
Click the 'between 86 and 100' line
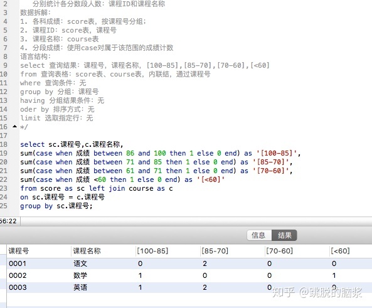click(x=161, y=153)
